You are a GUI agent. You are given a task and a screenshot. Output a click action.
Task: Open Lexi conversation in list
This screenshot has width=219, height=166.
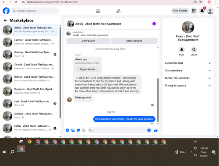[29, 104]
